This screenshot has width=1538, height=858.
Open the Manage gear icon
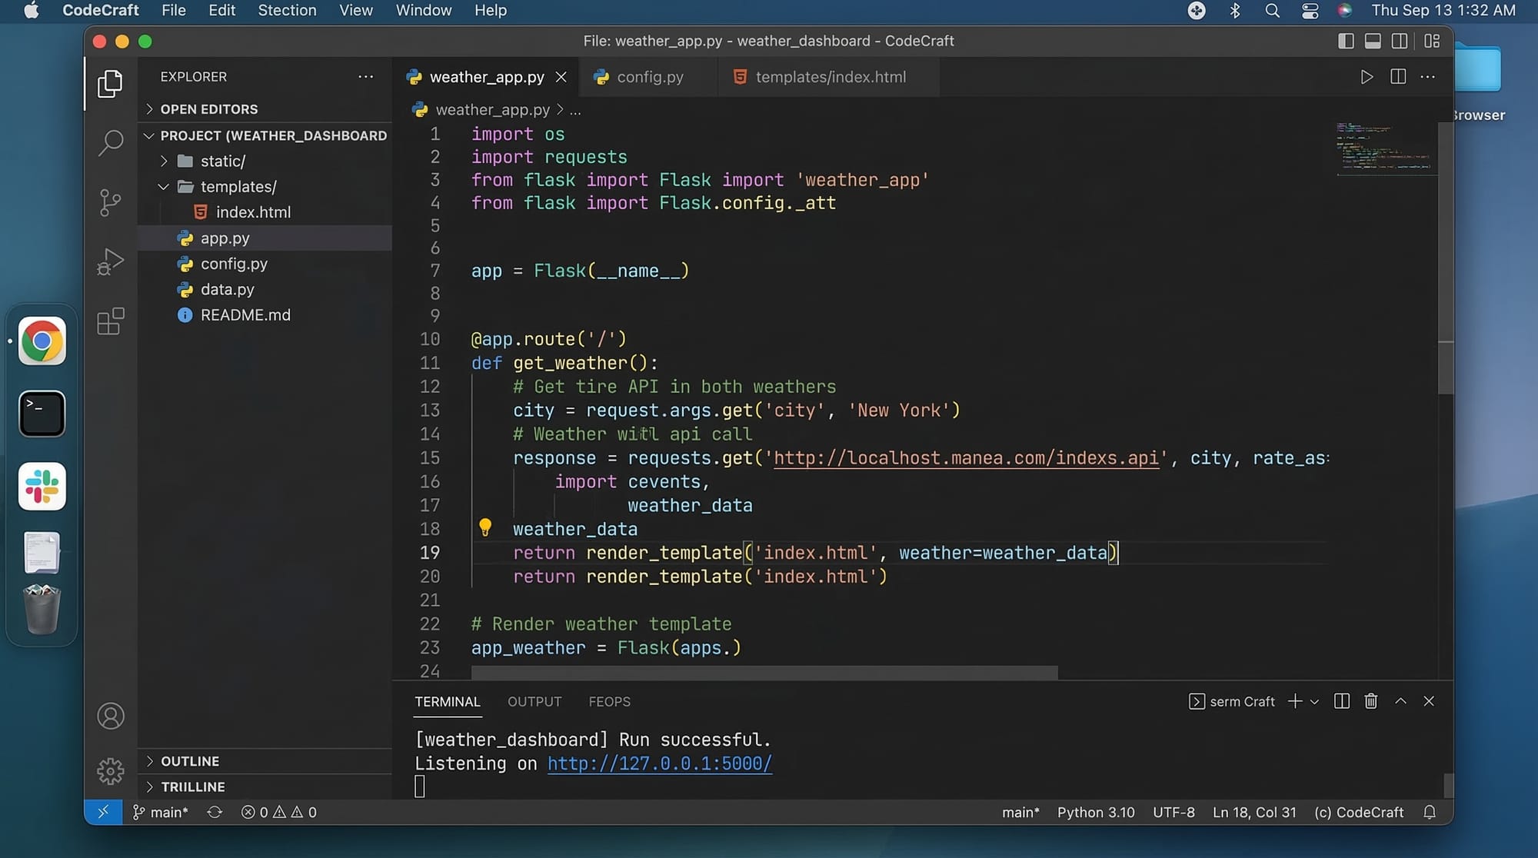coord(111,771)
